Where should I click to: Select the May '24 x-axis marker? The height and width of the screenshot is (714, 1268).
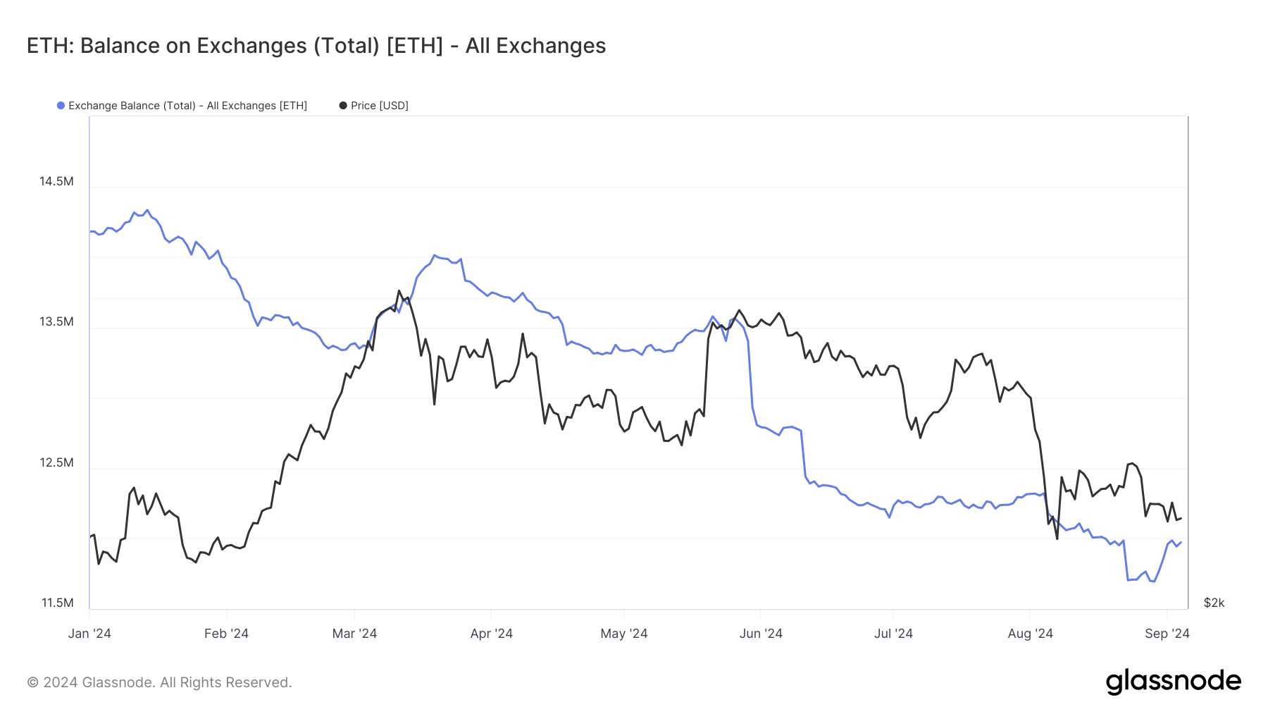click(623, 634)
